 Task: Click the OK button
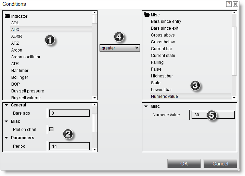[184, 164]
